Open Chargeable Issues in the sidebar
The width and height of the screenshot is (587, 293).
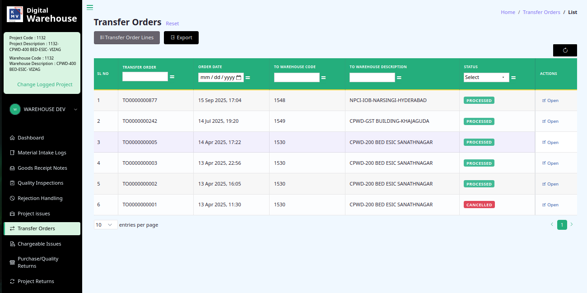[x=39, y=244]
